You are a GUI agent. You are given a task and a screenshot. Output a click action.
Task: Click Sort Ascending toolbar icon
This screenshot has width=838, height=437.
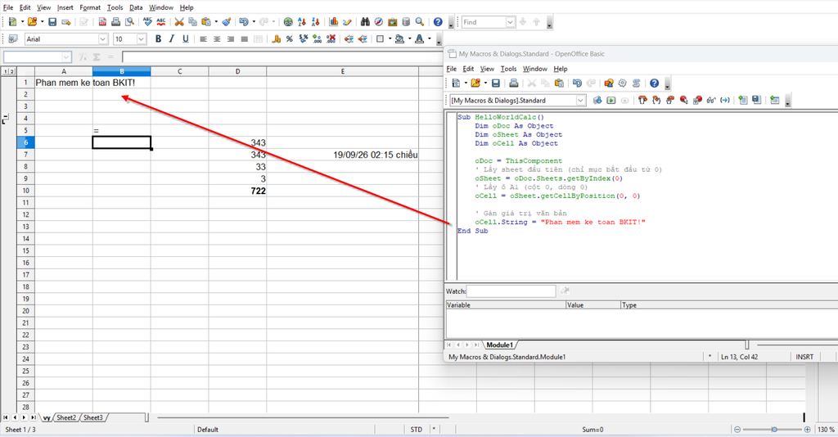click(x=302, y=22)
